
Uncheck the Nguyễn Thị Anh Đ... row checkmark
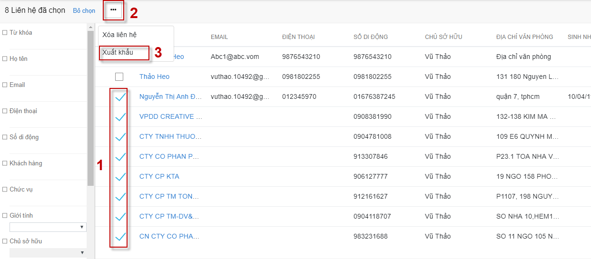pyautogui.click(x=120, y=97)
